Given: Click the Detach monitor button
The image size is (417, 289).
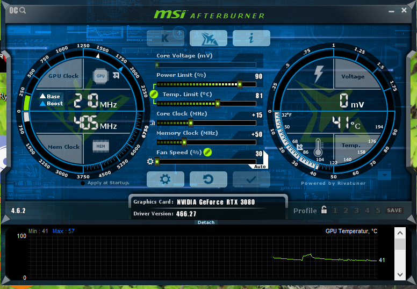Looking at the screenshot, I should 206,222.
